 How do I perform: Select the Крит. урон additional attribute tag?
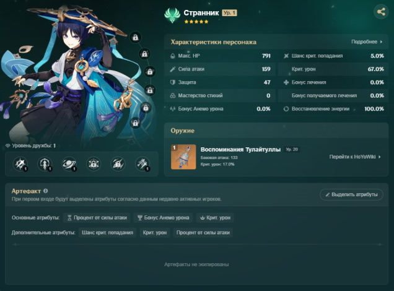(155, 233)
